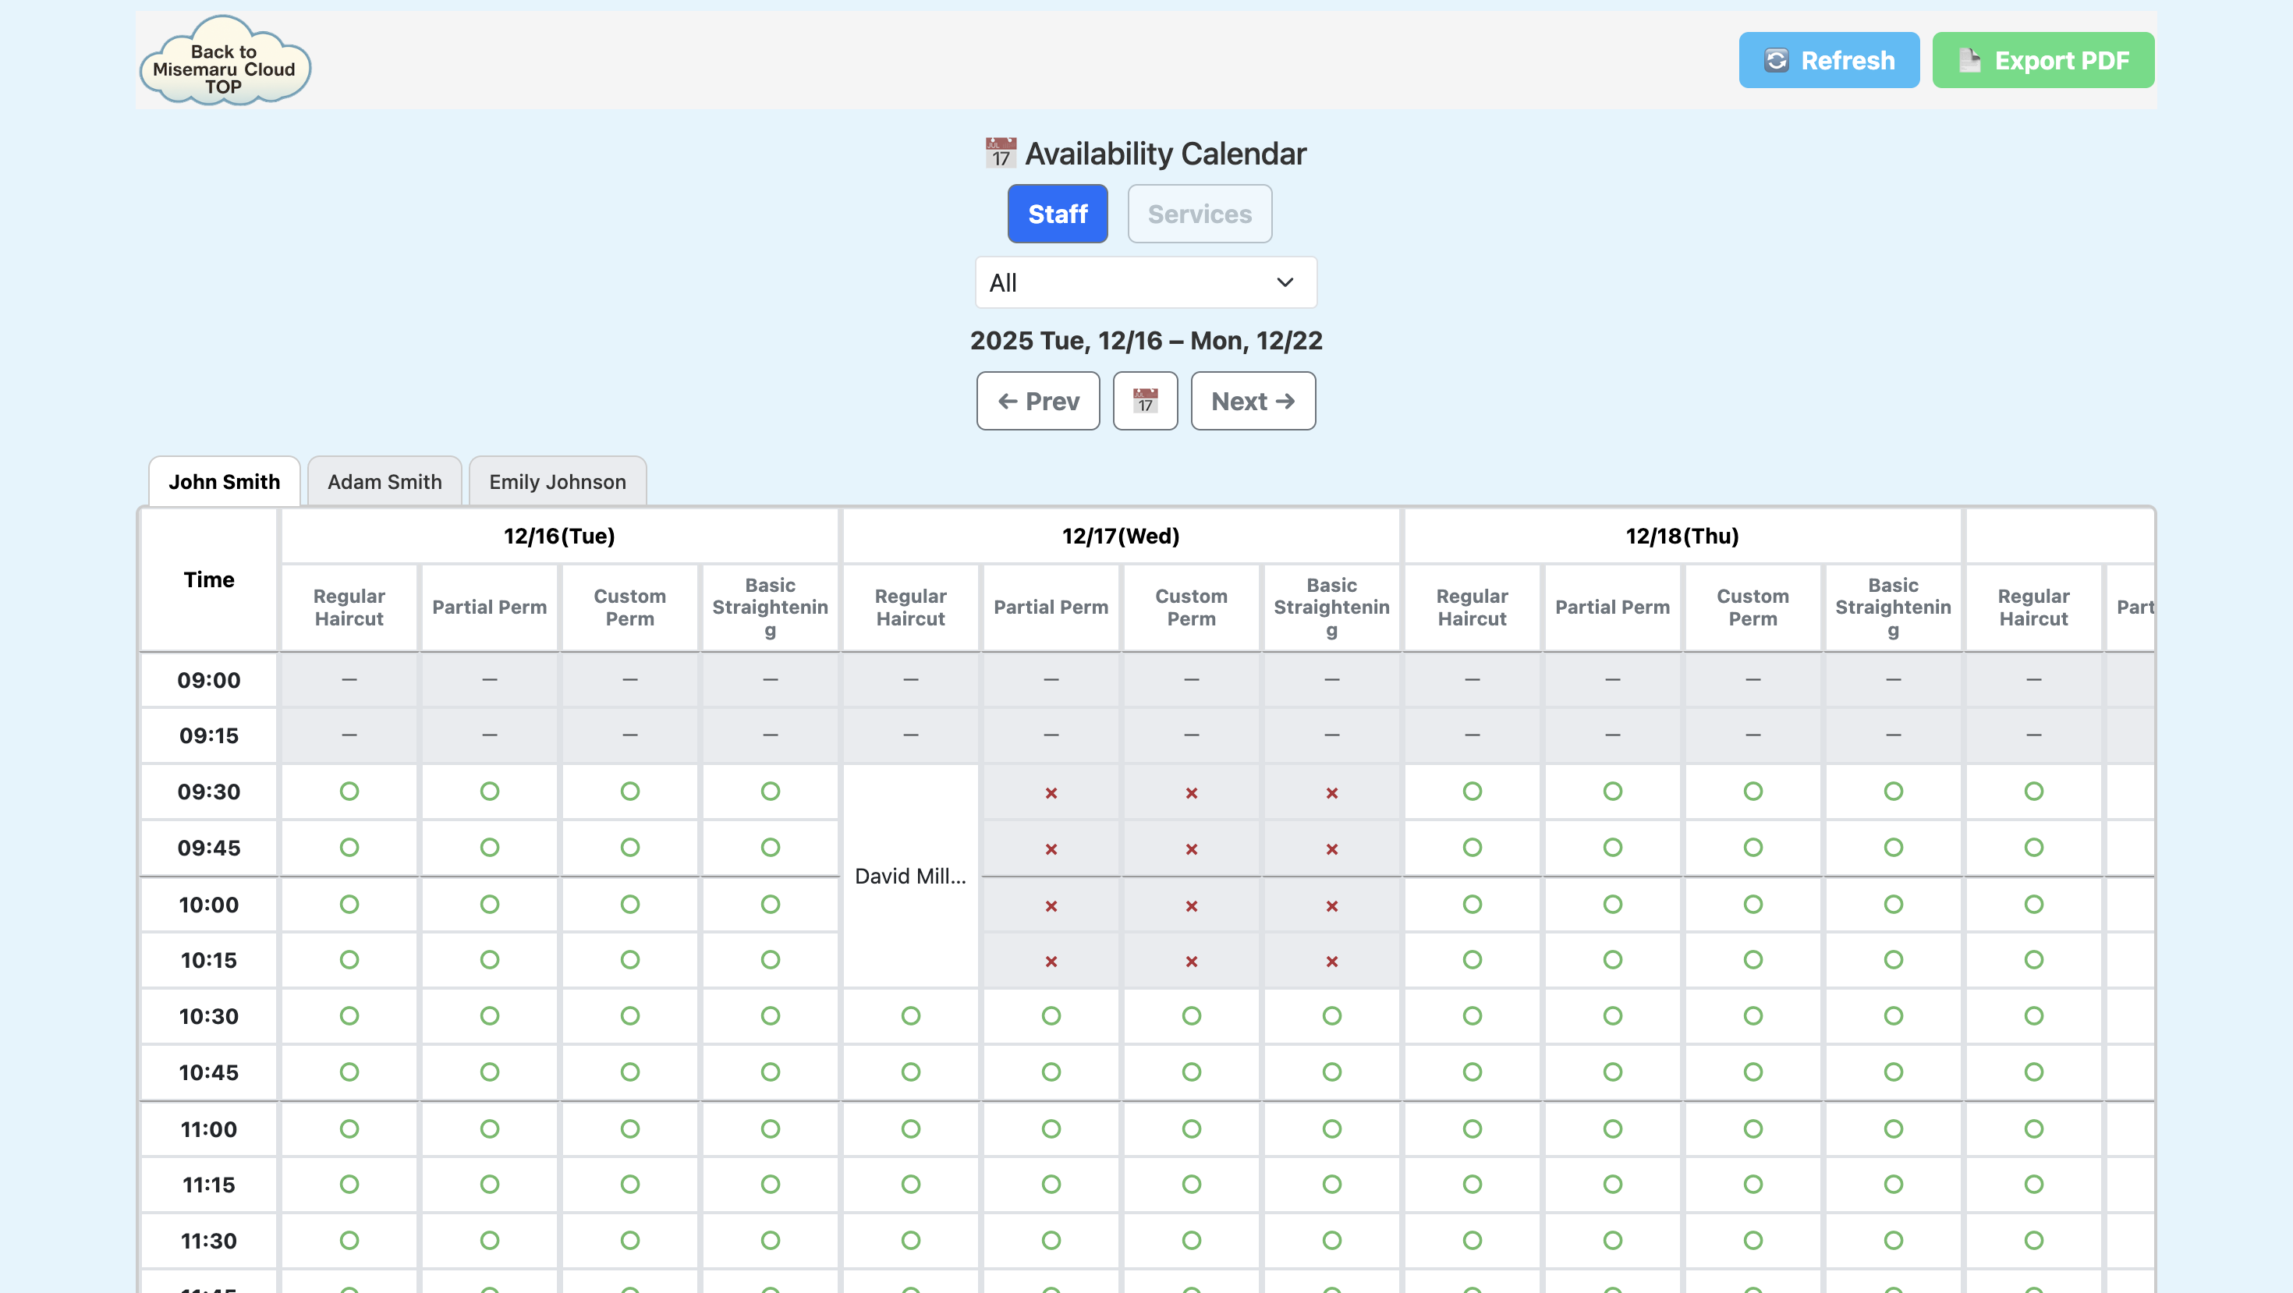
Task: Pick 10:30 Custom Perm circle on 12/17
Action: (x=1191, y=1015)
